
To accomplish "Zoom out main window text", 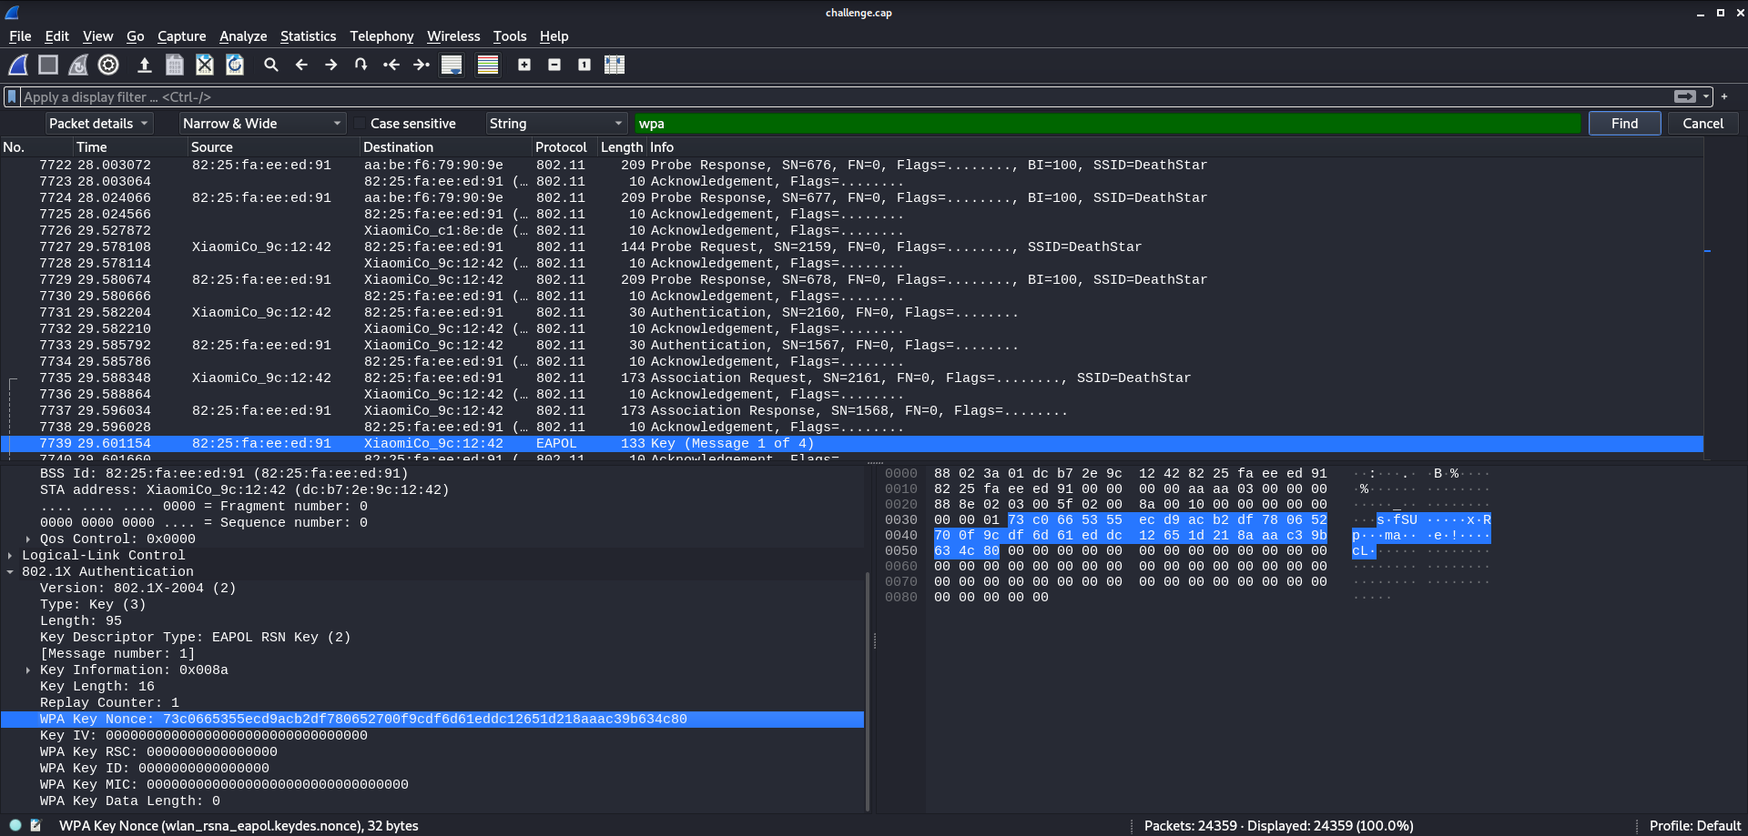I will pyautogui.click(x=554, y=65).
